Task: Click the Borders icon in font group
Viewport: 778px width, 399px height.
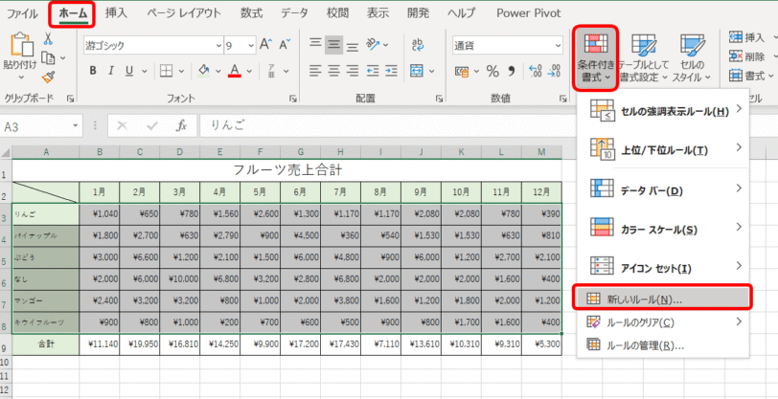Action: (x=166, y=71)
